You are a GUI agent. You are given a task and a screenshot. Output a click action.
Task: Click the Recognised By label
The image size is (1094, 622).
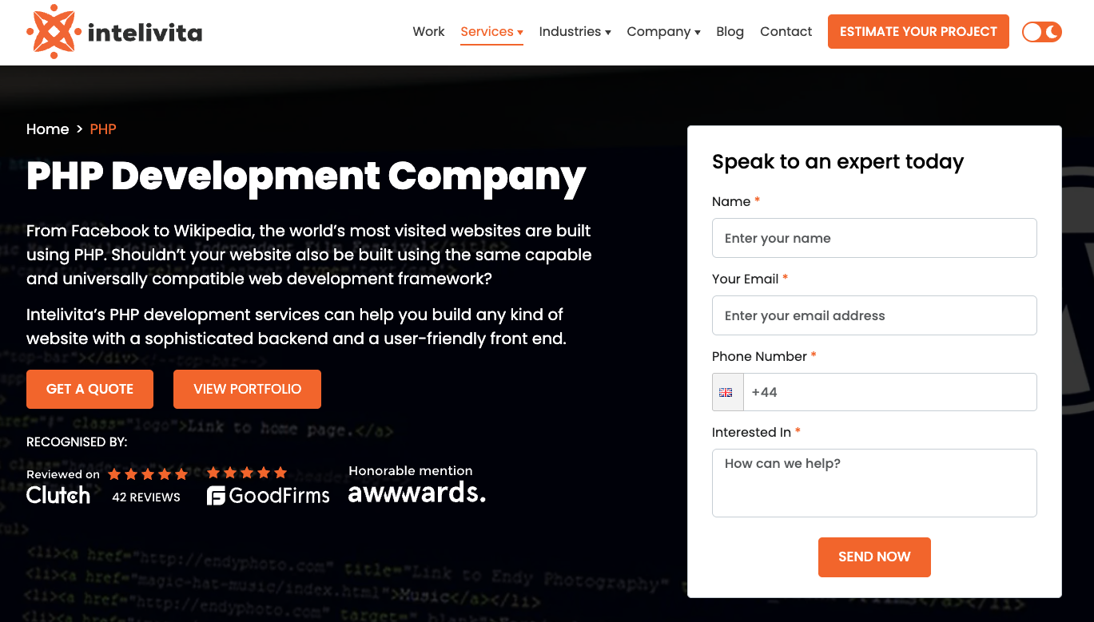(77, 442)
